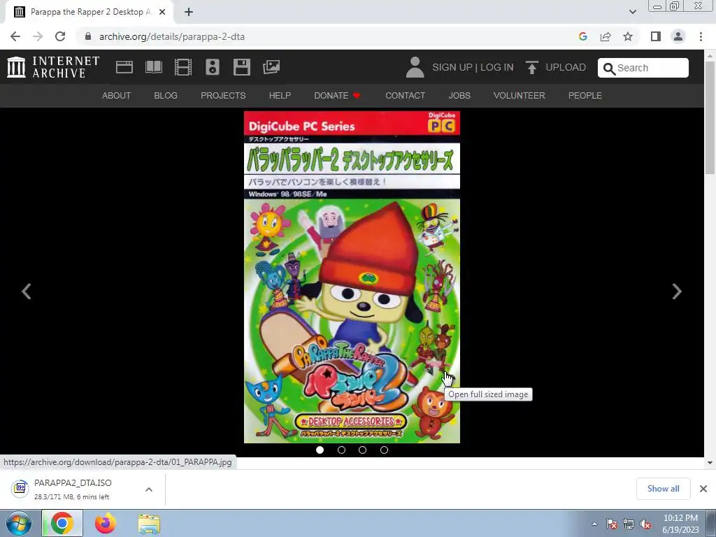Launch Firefox from the taskbar
716x537 pixels.
pos(106,523)
